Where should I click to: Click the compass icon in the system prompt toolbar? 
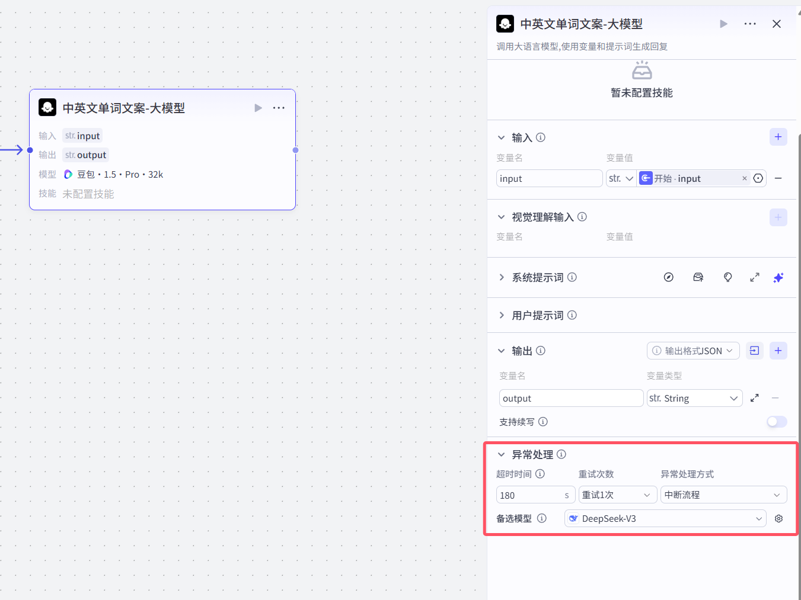[669, 277]
